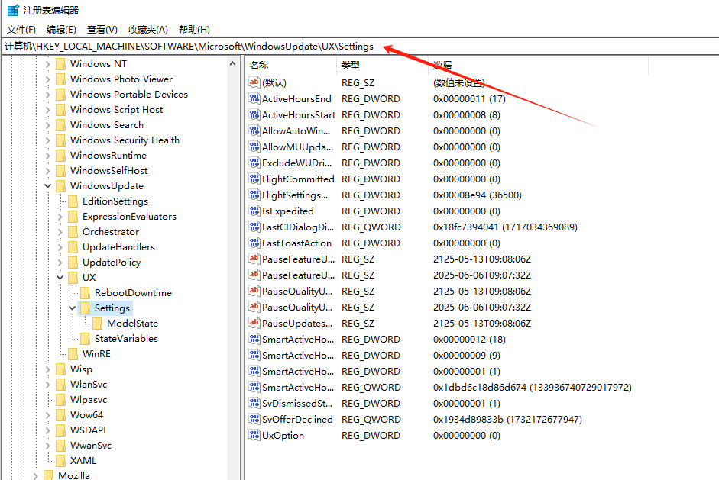Sort by the 类型 column header
The image size is (719, 480).
click(383, 66)
